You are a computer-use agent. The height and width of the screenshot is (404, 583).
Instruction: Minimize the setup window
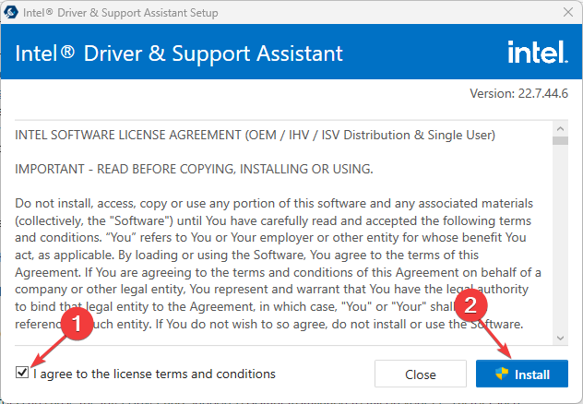coord(478,14)
